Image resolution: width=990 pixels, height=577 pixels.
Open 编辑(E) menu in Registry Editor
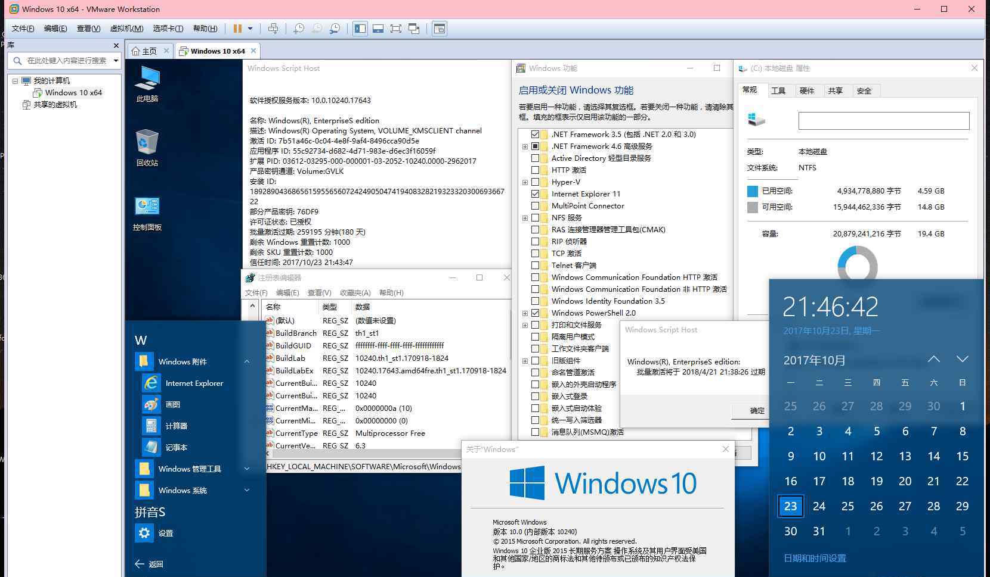click(287, 293)
